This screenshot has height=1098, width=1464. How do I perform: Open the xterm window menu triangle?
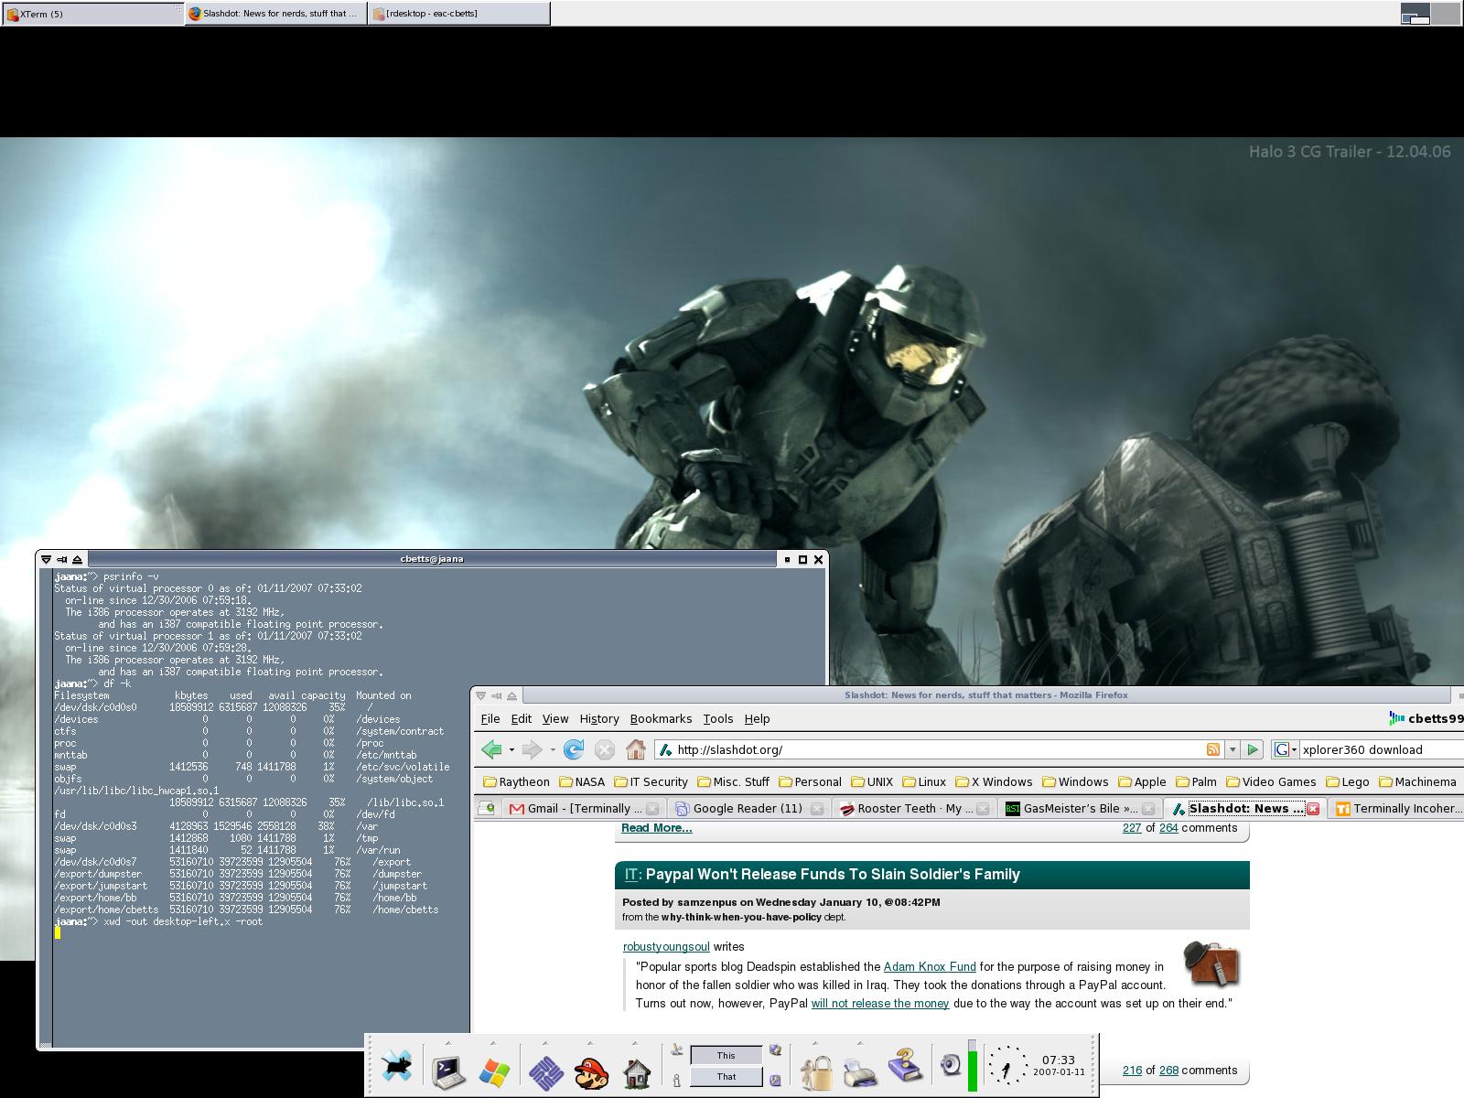coord(46,559)
